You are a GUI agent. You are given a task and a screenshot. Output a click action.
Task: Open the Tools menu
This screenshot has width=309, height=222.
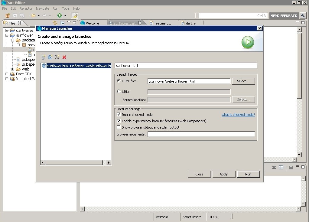pyautogui.click(x=66, y=8)
